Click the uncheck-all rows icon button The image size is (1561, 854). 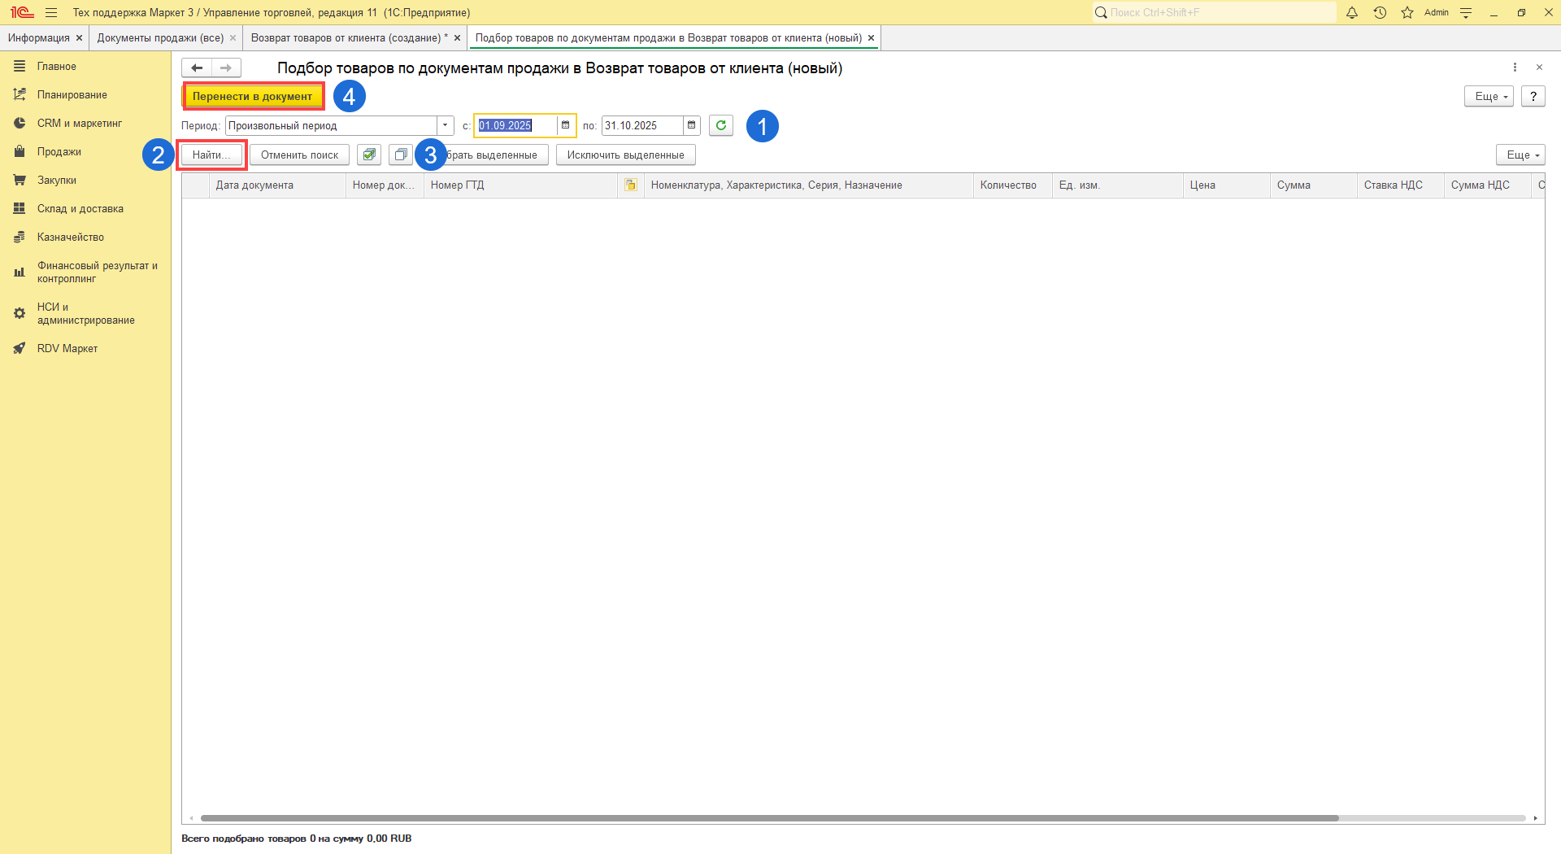click(x=400, y=155)
